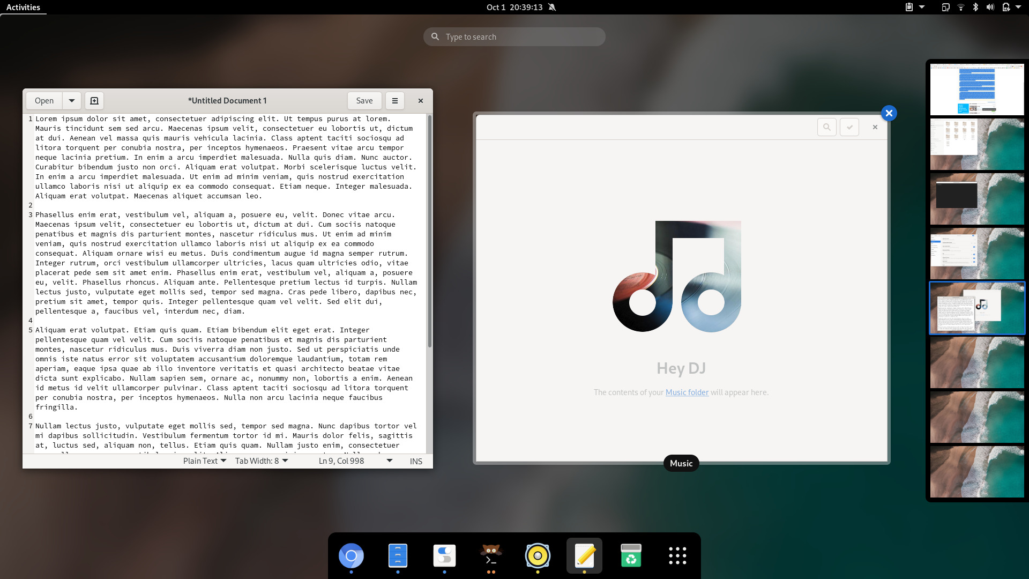Viewport: 1029px width, 579px height.
Task: Click the do-not-disturb notification toggle
Action: [x=552, y=7]
